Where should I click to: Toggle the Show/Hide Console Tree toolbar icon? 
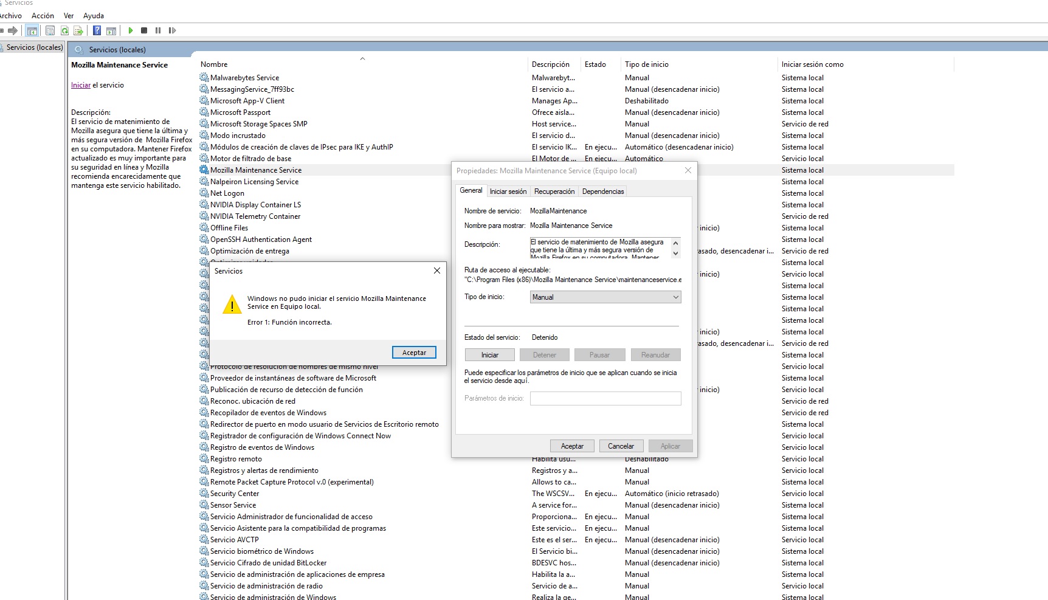32,30
